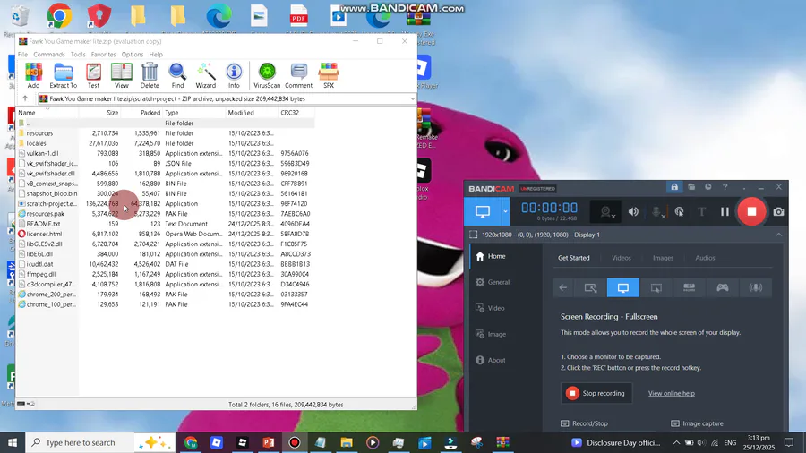
Task: Collapse the Display 1 capture info bar
Action: point(779,235)
